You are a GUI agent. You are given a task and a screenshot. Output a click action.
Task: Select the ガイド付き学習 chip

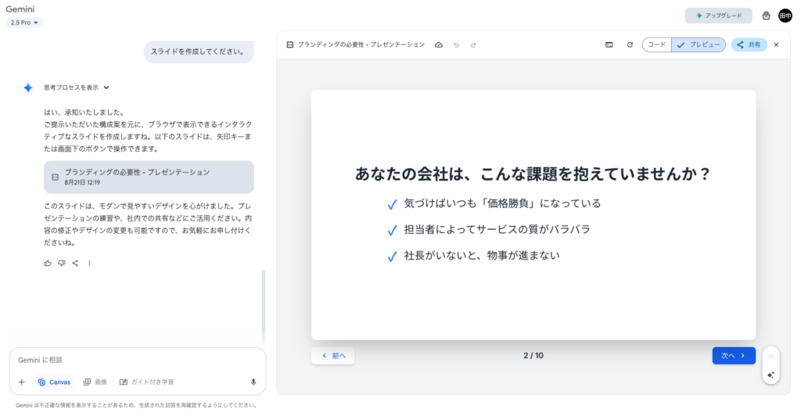pyautogui.click(x=146, y=382)
